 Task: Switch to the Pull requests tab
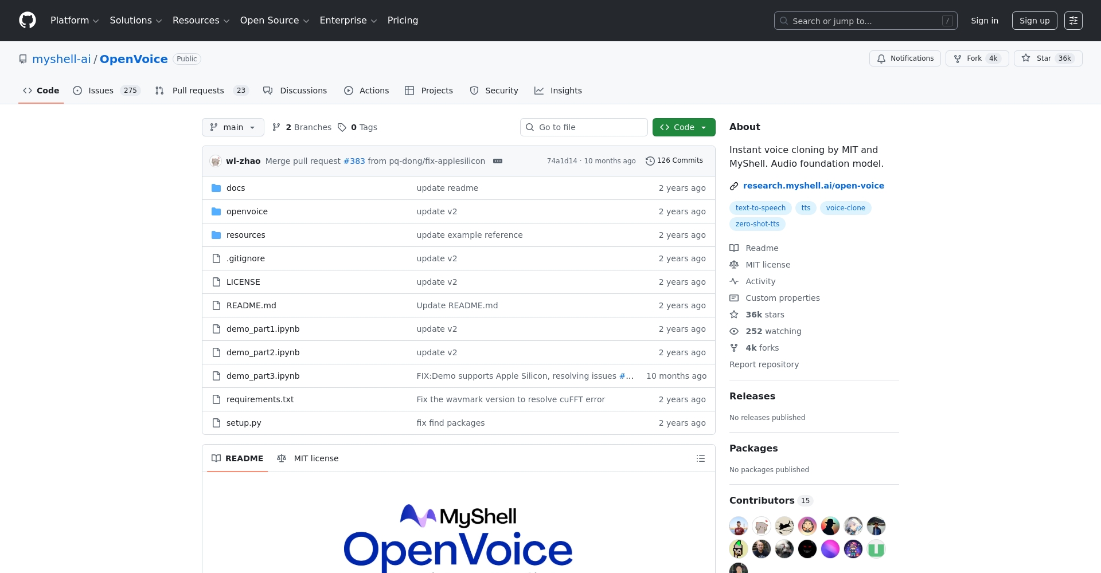198,91
